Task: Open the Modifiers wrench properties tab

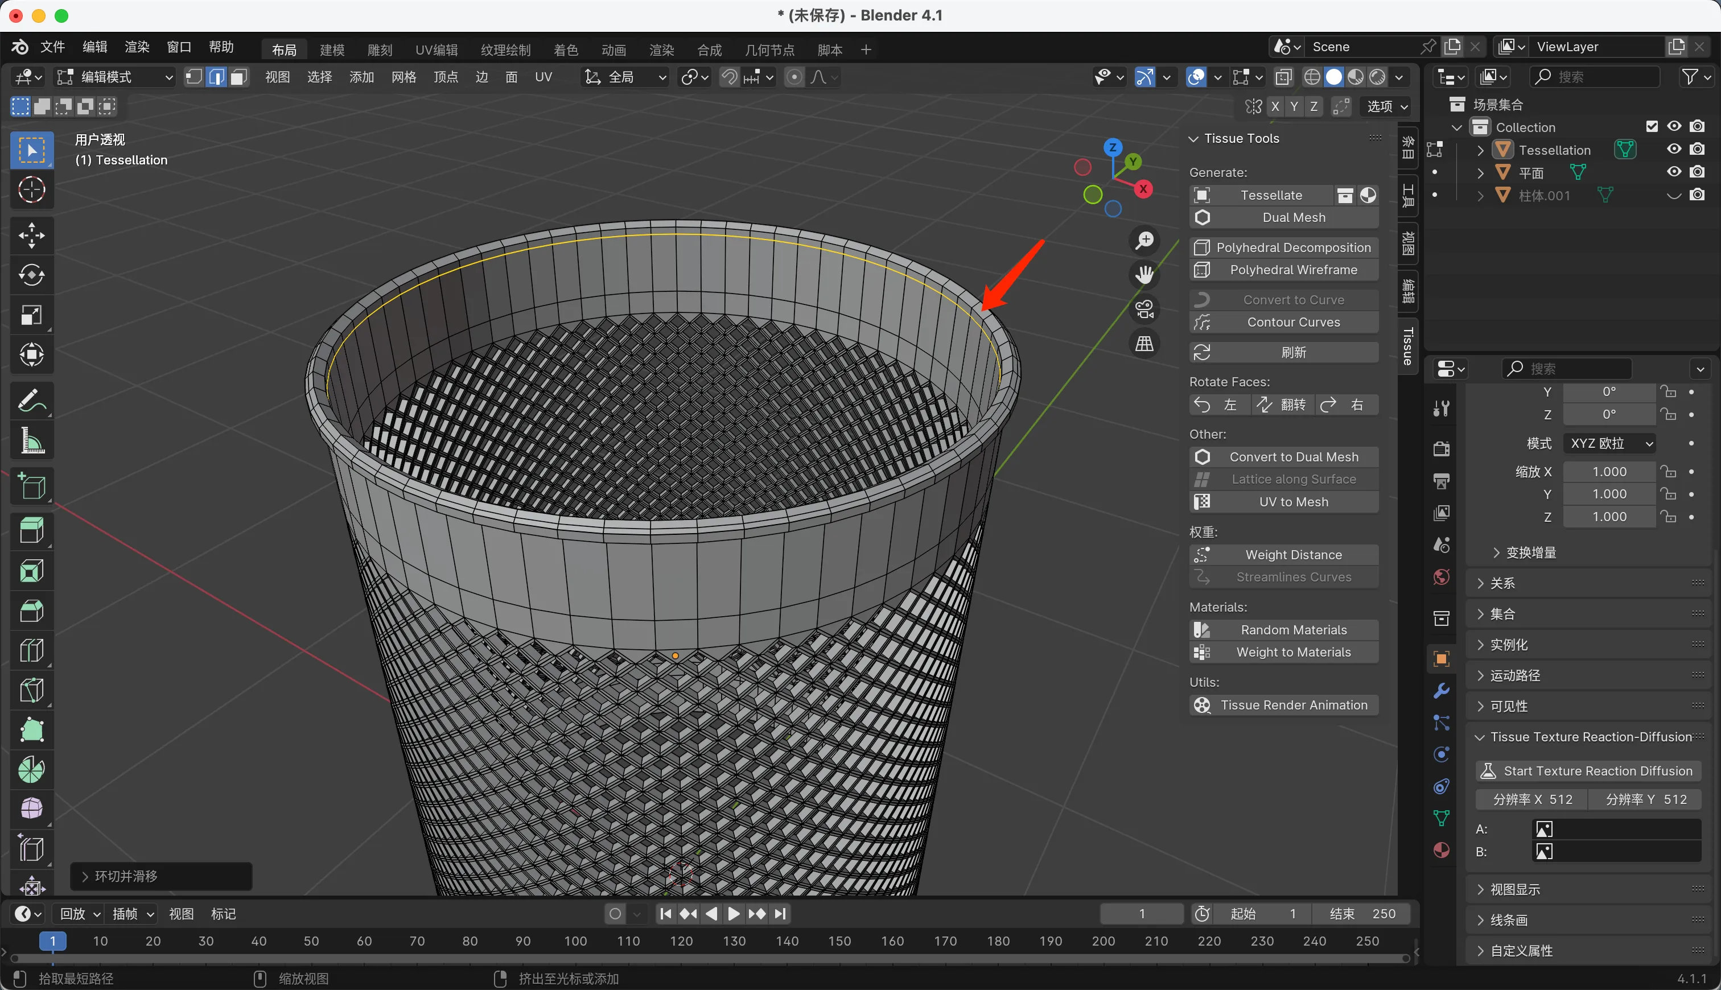Action: pyautogui.click(x=1441, y=691)
